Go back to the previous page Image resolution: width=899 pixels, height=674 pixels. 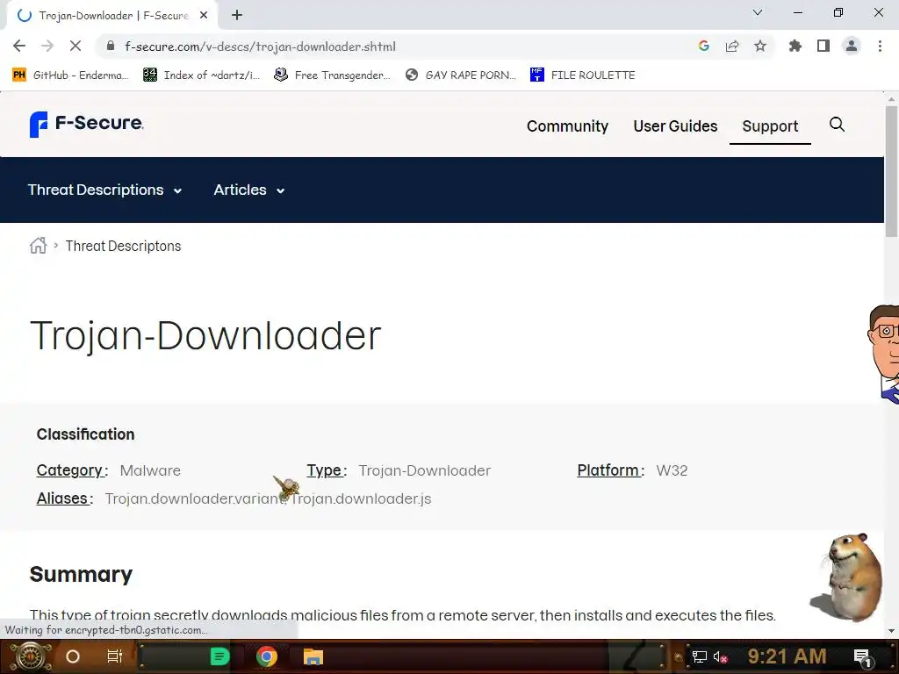pyautogui.click(x=19, y=46)
